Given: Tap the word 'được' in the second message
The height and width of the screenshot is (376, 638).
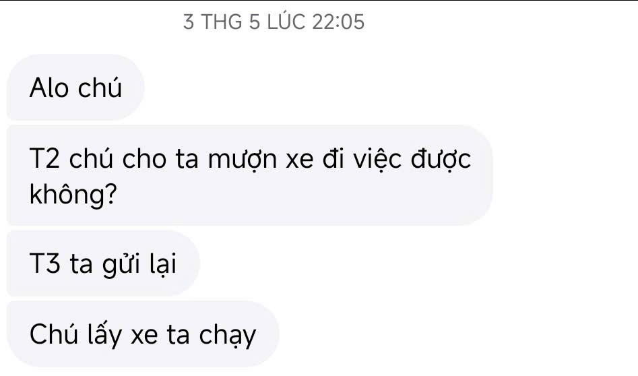Looking at the screenshot, I should click(441, 159).
